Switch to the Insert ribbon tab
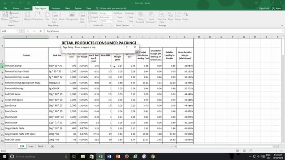This screenshot has width=285, height=160. (27, 8)
